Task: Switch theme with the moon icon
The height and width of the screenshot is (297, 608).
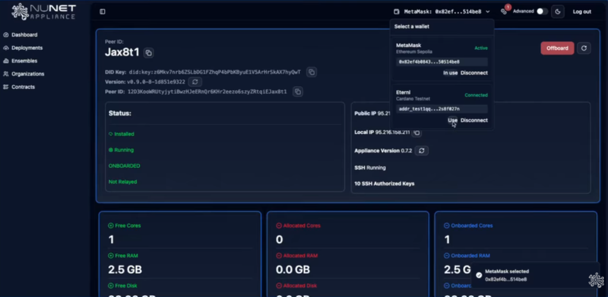Action: 558,12
